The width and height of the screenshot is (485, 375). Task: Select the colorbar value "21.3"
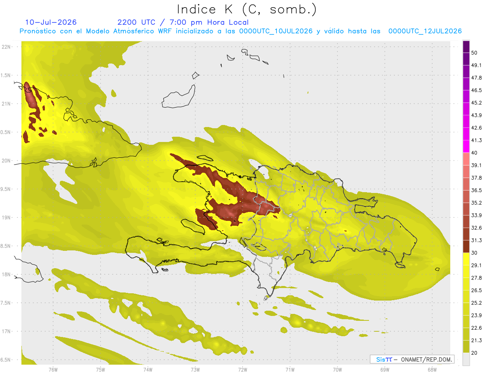point(477,340)
